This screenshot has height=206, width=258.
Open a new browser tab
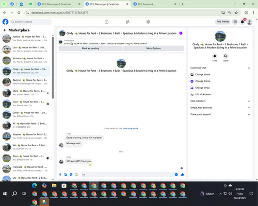[183, 4]
